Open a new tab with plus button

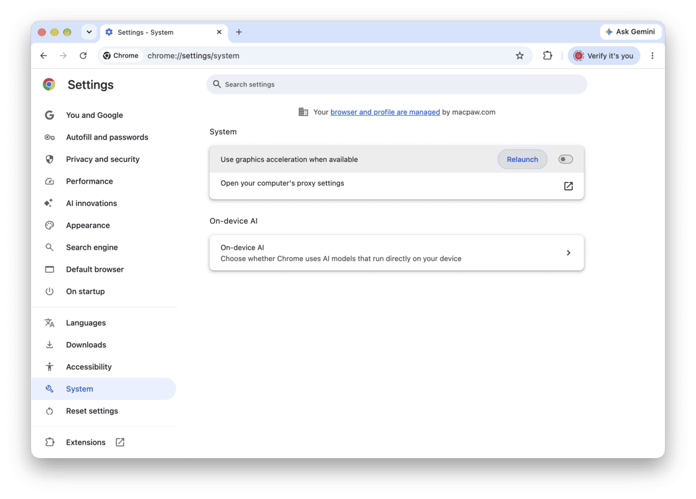tap(239, 32)
